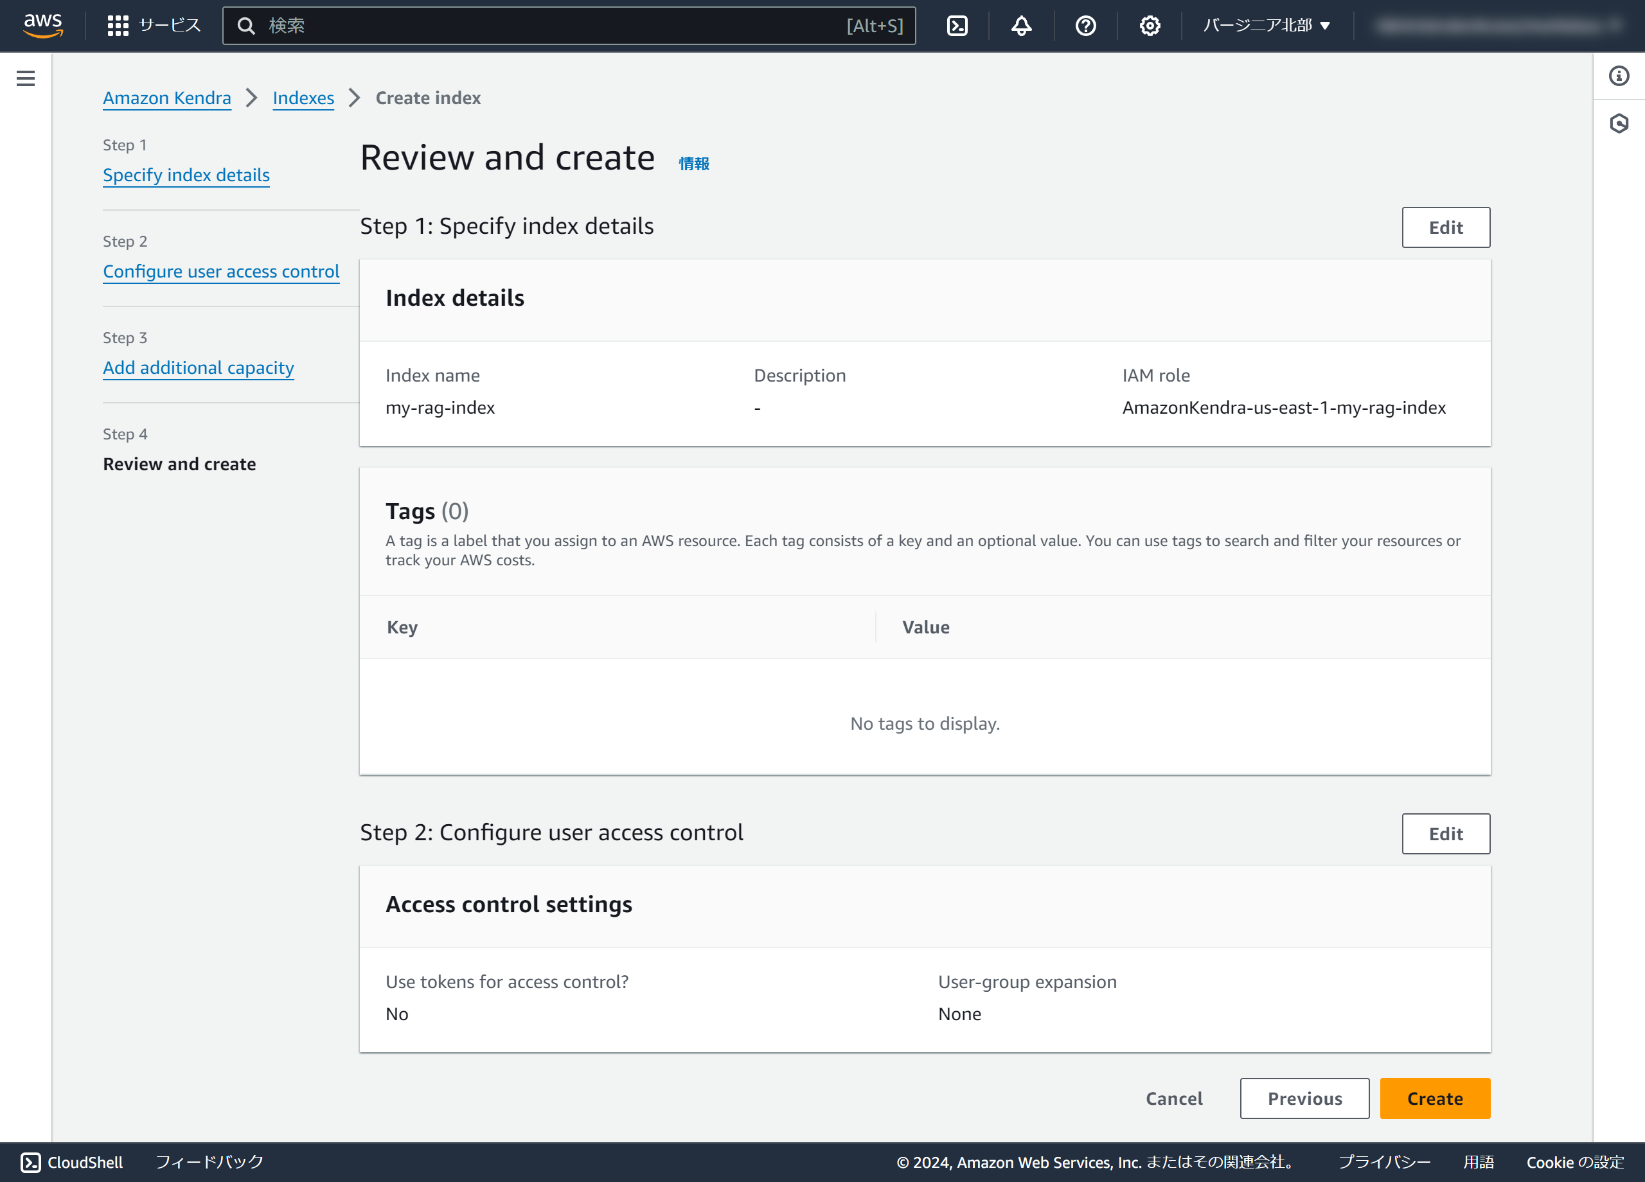Click in the 検索 search field
The width and height of the screenshot is (1645, 1182).
tap(551, 26)
